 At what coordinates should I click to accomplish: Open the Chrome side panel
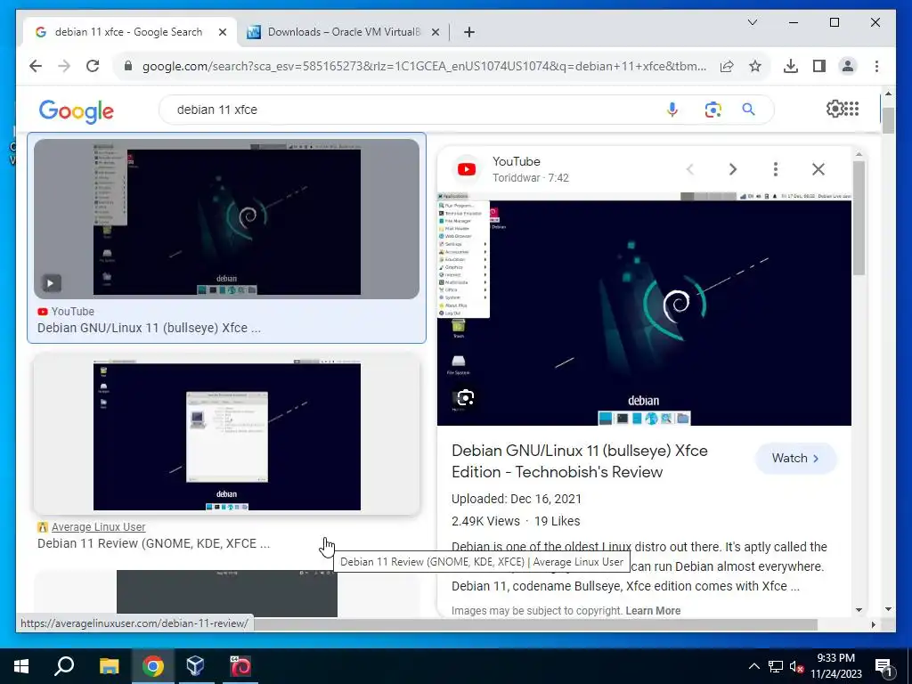[819, 66]
